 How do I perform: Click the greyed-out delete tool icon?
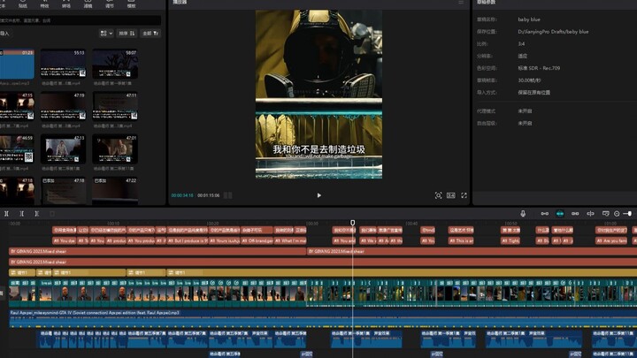[x=52, y=214]
